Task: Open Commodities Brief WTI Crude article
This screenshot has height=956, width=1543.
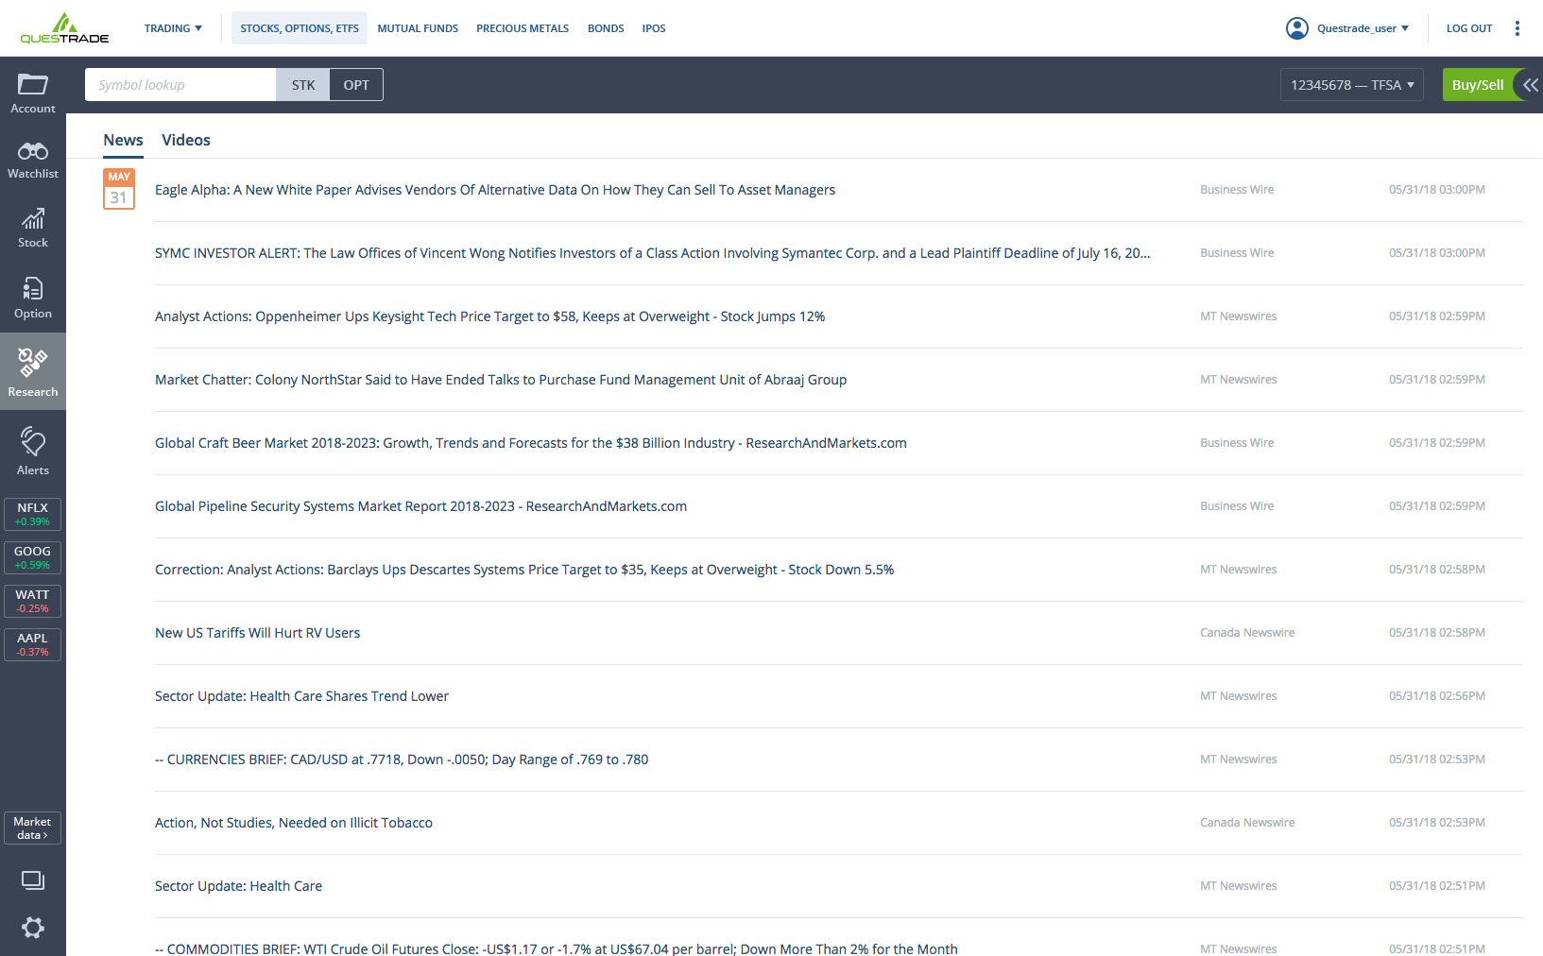Action: point(557,947)
